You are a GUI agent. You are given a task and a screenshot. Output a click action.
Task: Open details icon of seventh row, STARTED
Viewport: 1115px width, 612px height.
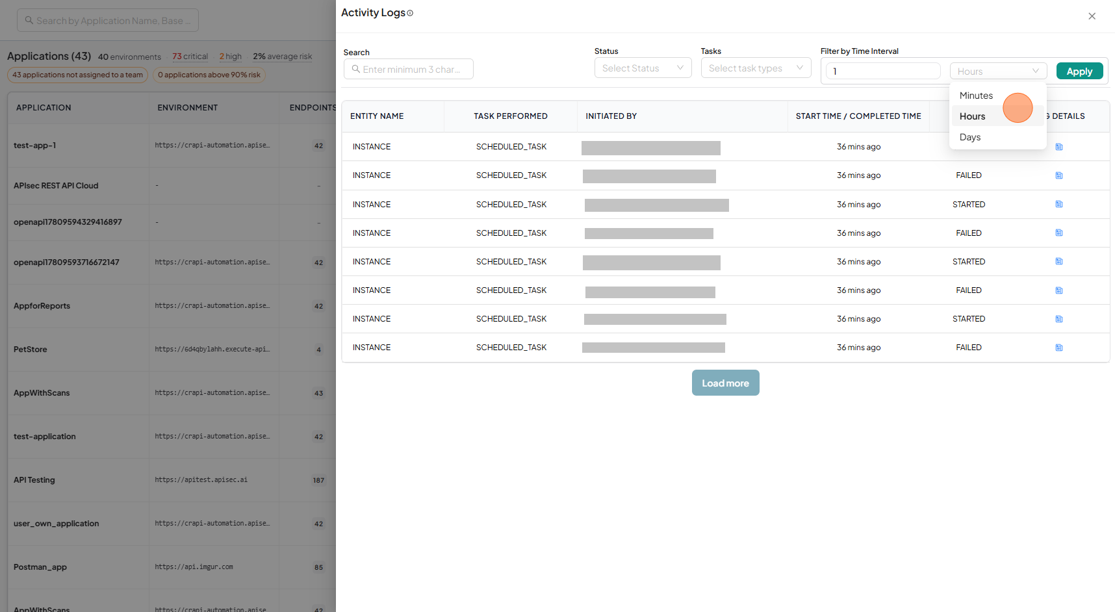click(x=1059, y=319)
